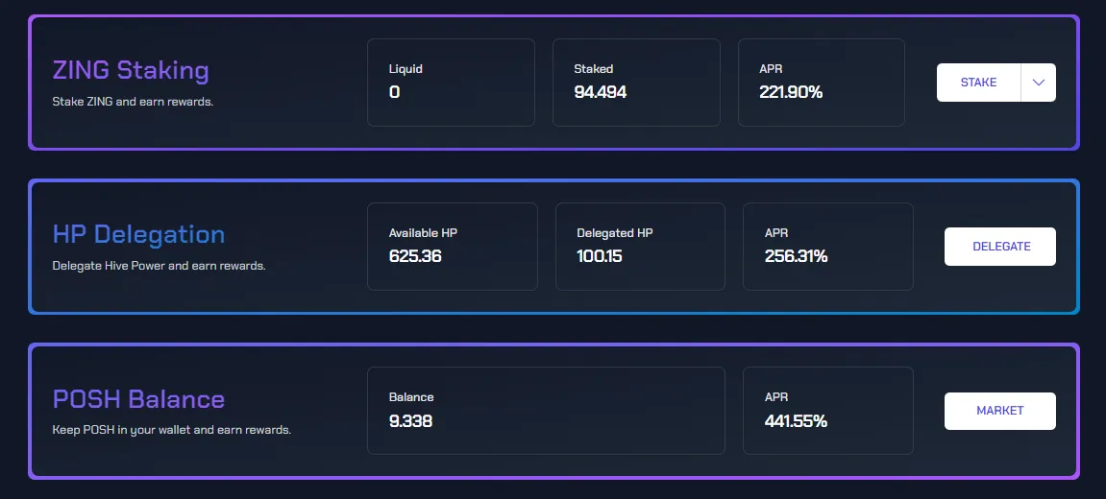Click the 94.494 staked value

click(601, 91)
